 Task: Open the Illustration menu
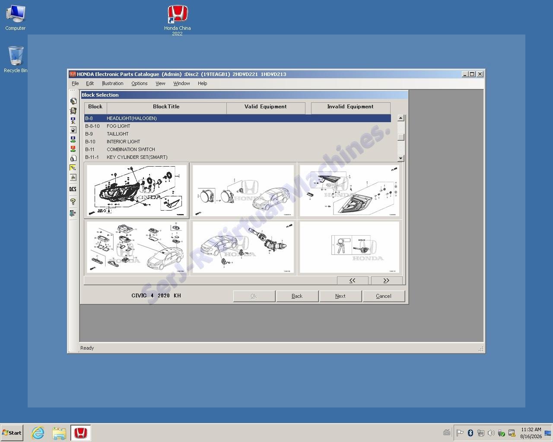(112, 83)
